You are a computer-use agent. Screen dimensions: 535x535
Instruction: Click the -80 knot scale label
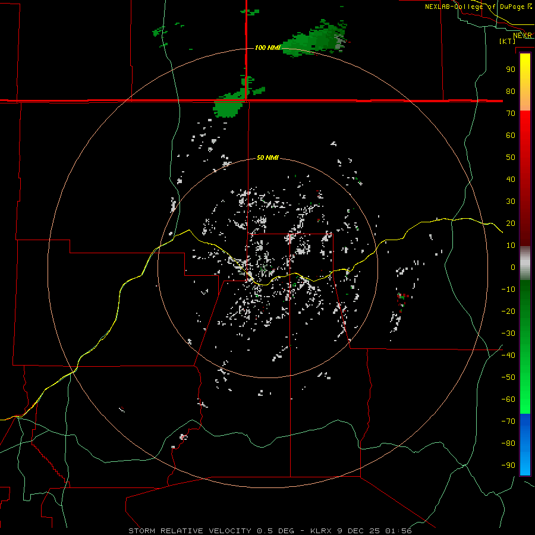[x=508, y=443]
